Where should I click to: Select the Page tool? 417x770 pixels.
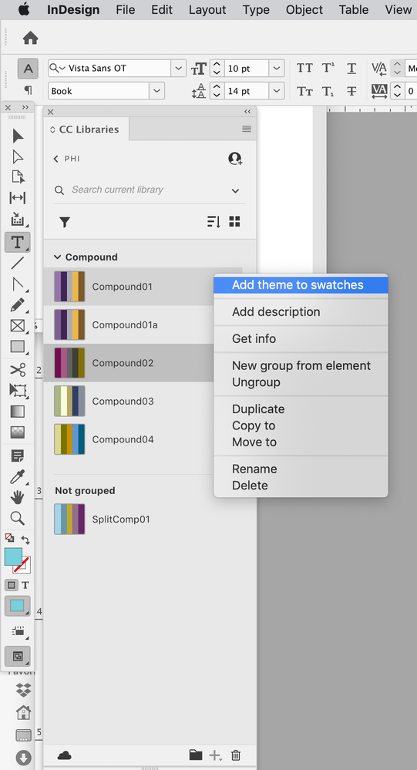tap(18, 177)
